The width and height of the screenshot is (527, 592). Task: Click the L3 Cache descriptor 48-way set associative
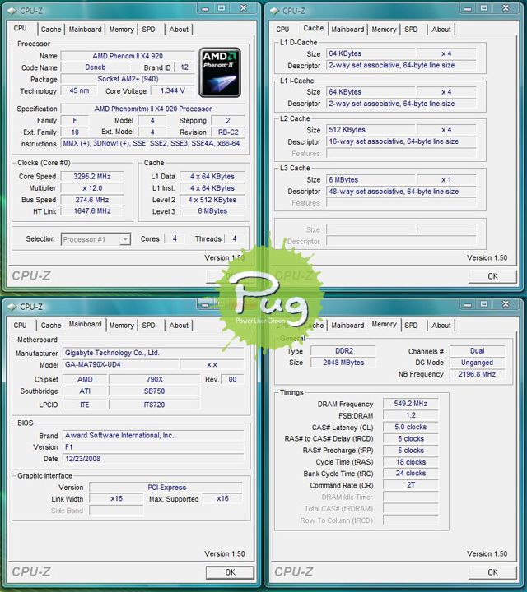click(401, 192)
